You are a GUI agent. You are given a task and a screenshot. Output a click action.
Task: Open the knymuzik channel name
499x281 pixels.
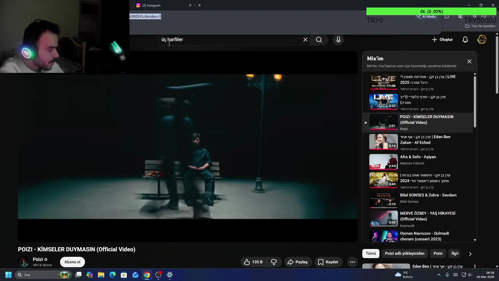click(x=407, y=226)
